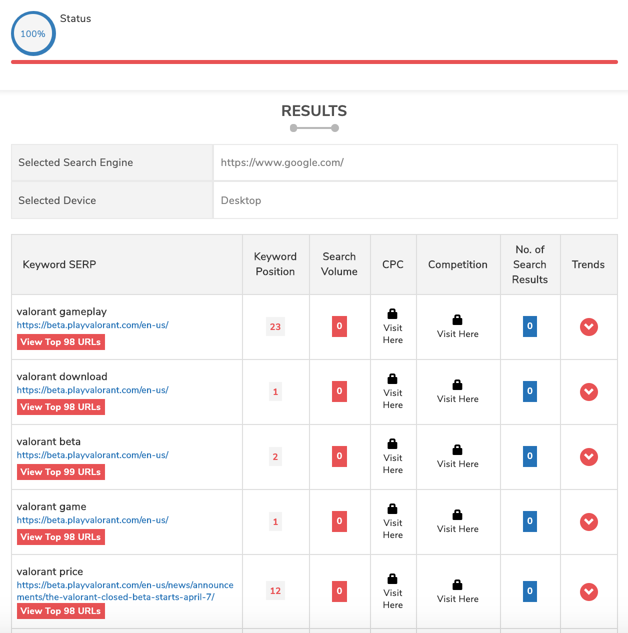
Task: Click the Competition lock icon for valorant gameplay
Action: (x=457, y=320)
